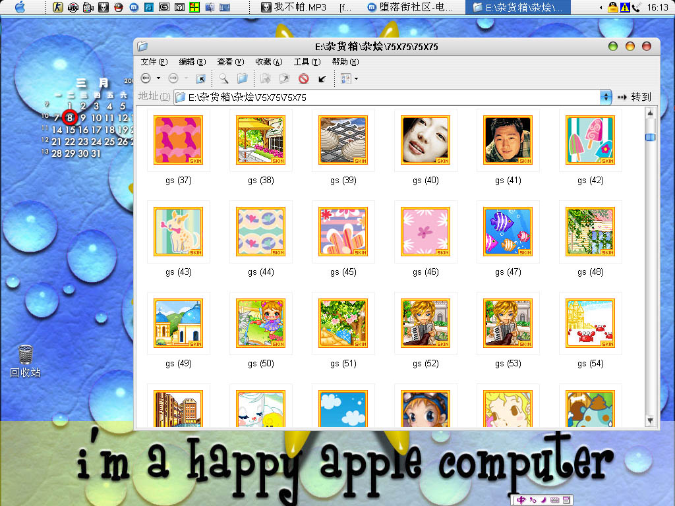Expand hidden system tray icons arrow

tap(601, 7)
